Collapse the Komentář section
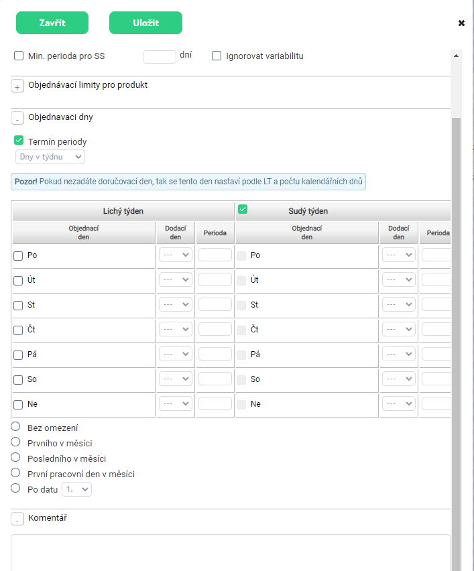This screenshot has width=474, height=571. pos(18,519)
